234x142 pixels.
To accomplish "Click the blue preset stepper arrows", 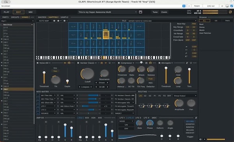I will click(x=184, y=6).
